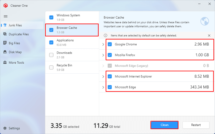Click the More Tools briefcase icon
This screenshot has height=134, width=215.
tap(5, 62)
